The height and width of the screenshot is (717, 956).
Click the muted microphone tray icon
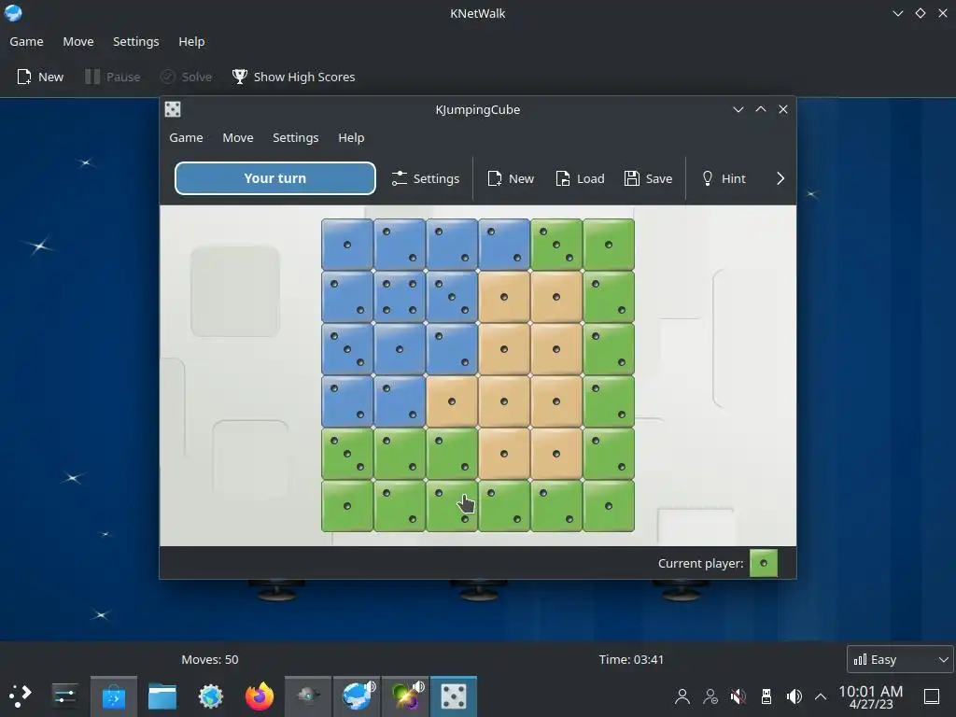tap(738, 696)
